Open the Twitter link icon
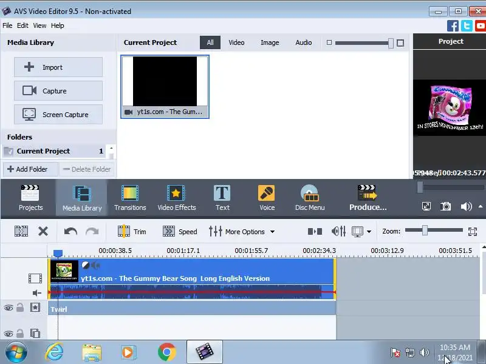The width and height of the screenshot is (486, 364). click(x=467, y=25)
